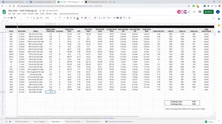Open the text wrapping dropdown
222x124 pixels.
click(105, 18)
